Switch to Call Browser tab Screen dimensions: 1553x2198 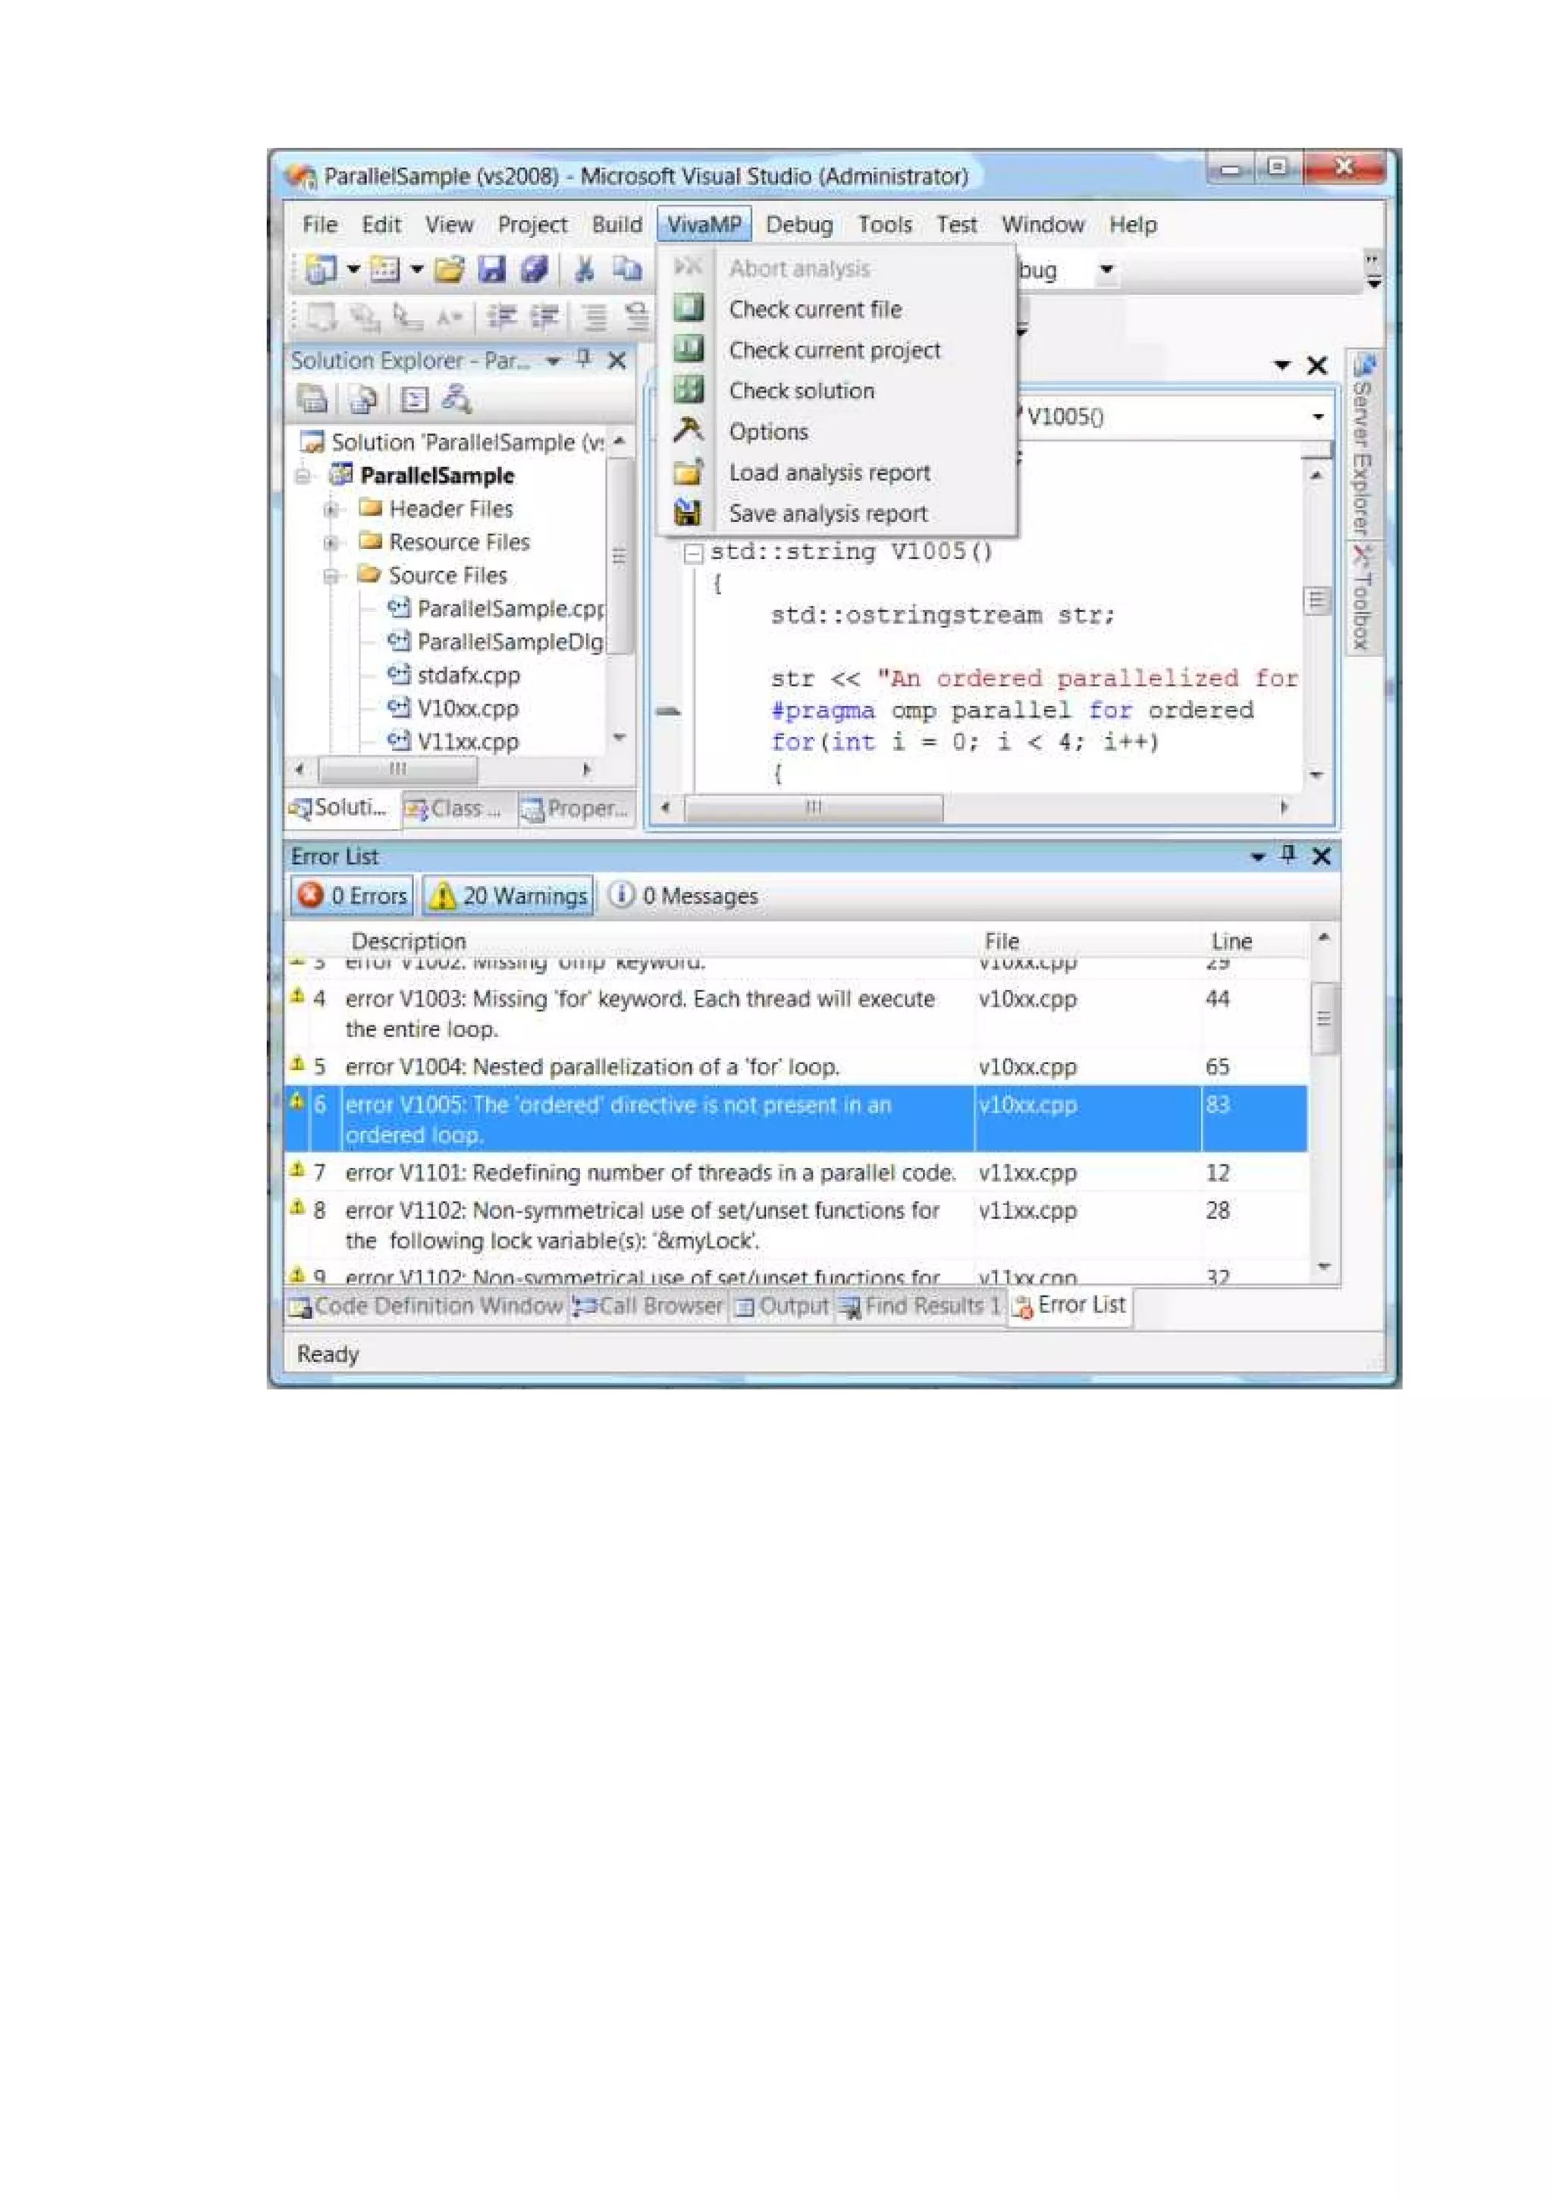coord(648,1306)
